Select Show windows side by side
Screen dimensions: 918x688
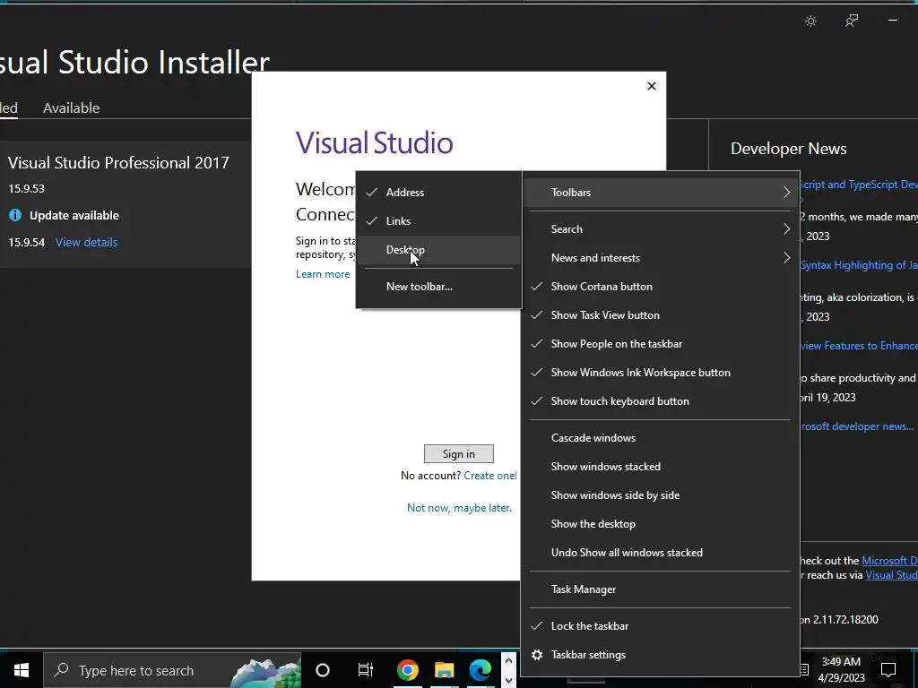click(661, 495)
